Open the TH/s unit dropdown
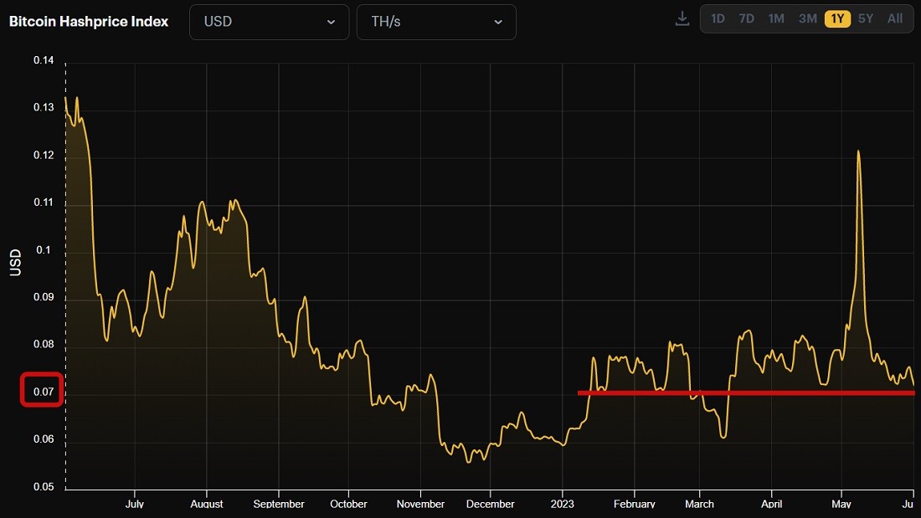Screen dimensions: 921x518 [x=436, y=23]
